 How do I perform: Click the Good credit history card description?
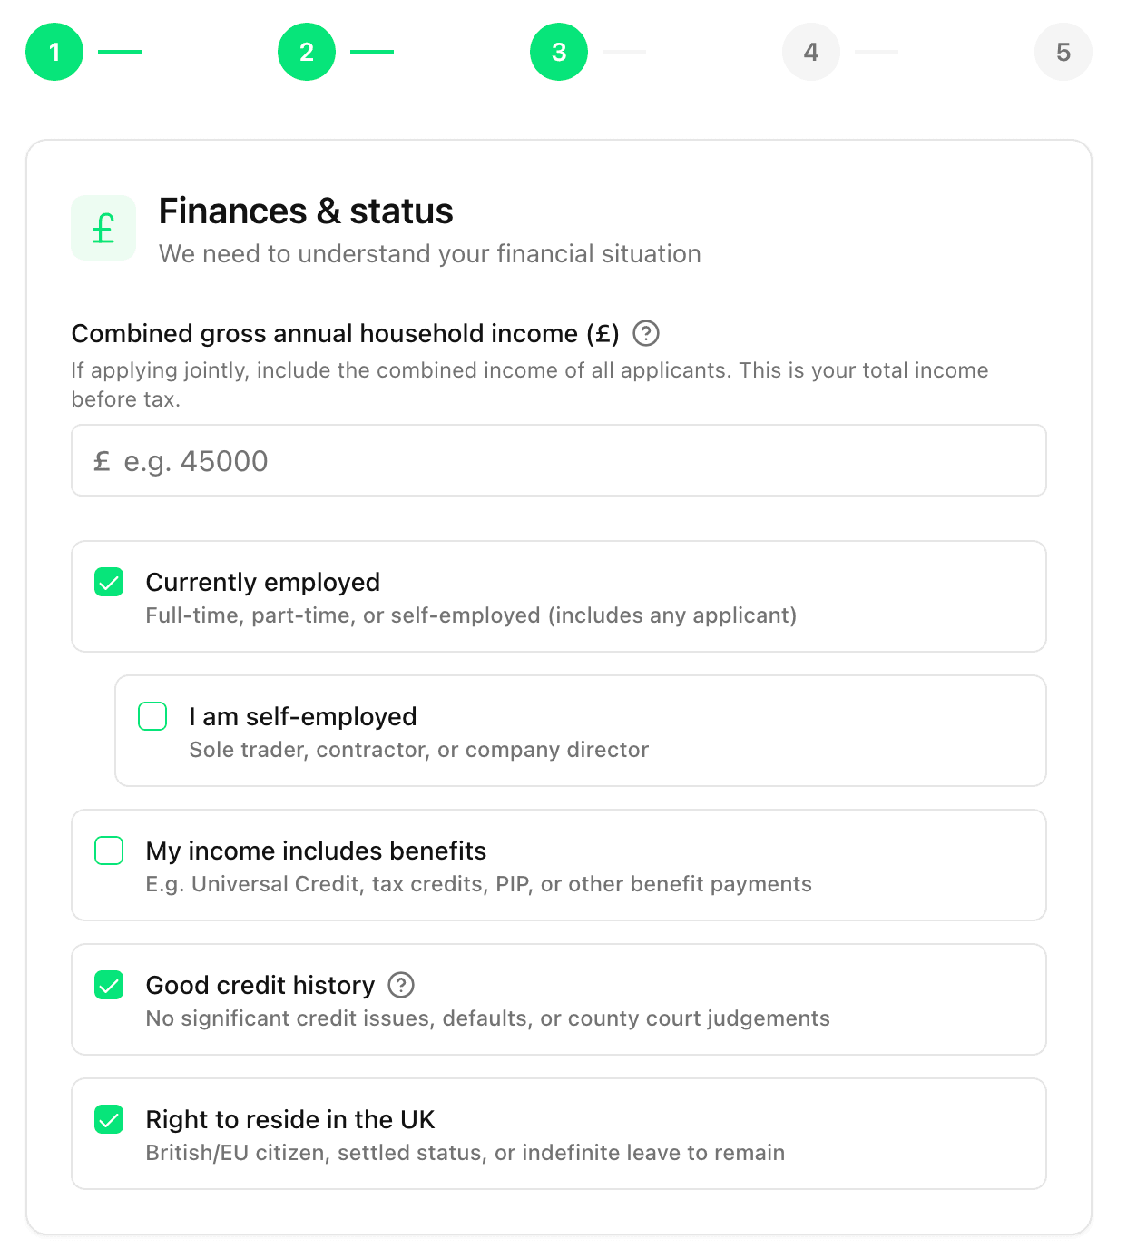pyautogui.click(x=487, y=1018)
